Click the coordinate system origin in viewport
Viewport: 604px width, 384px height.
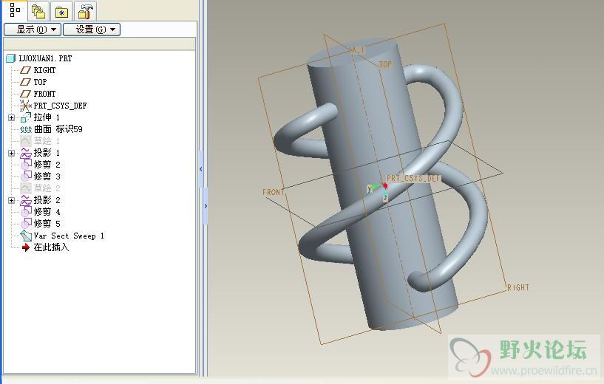(385, 186)
